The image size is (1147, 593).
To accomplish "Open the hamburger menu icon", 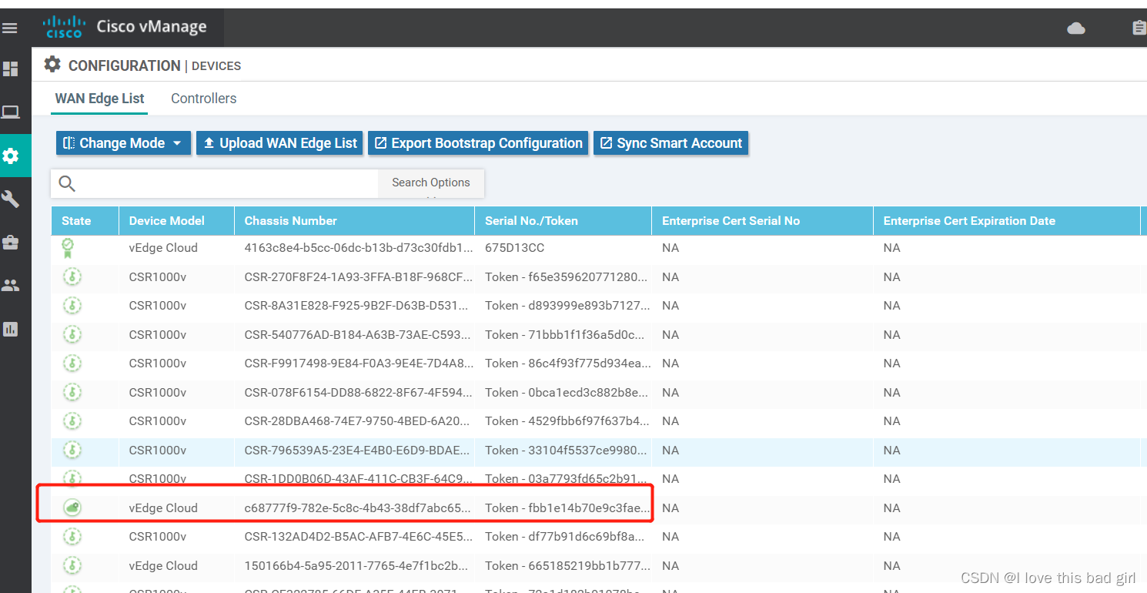I will point(9,28).
